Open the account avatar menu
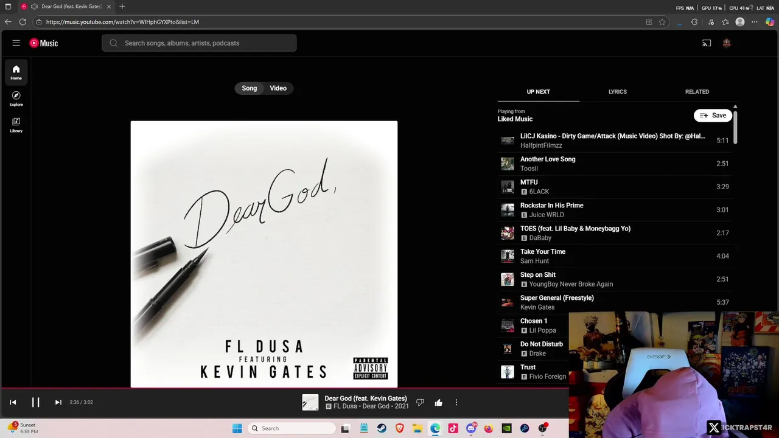 click(x=727, y=43)
